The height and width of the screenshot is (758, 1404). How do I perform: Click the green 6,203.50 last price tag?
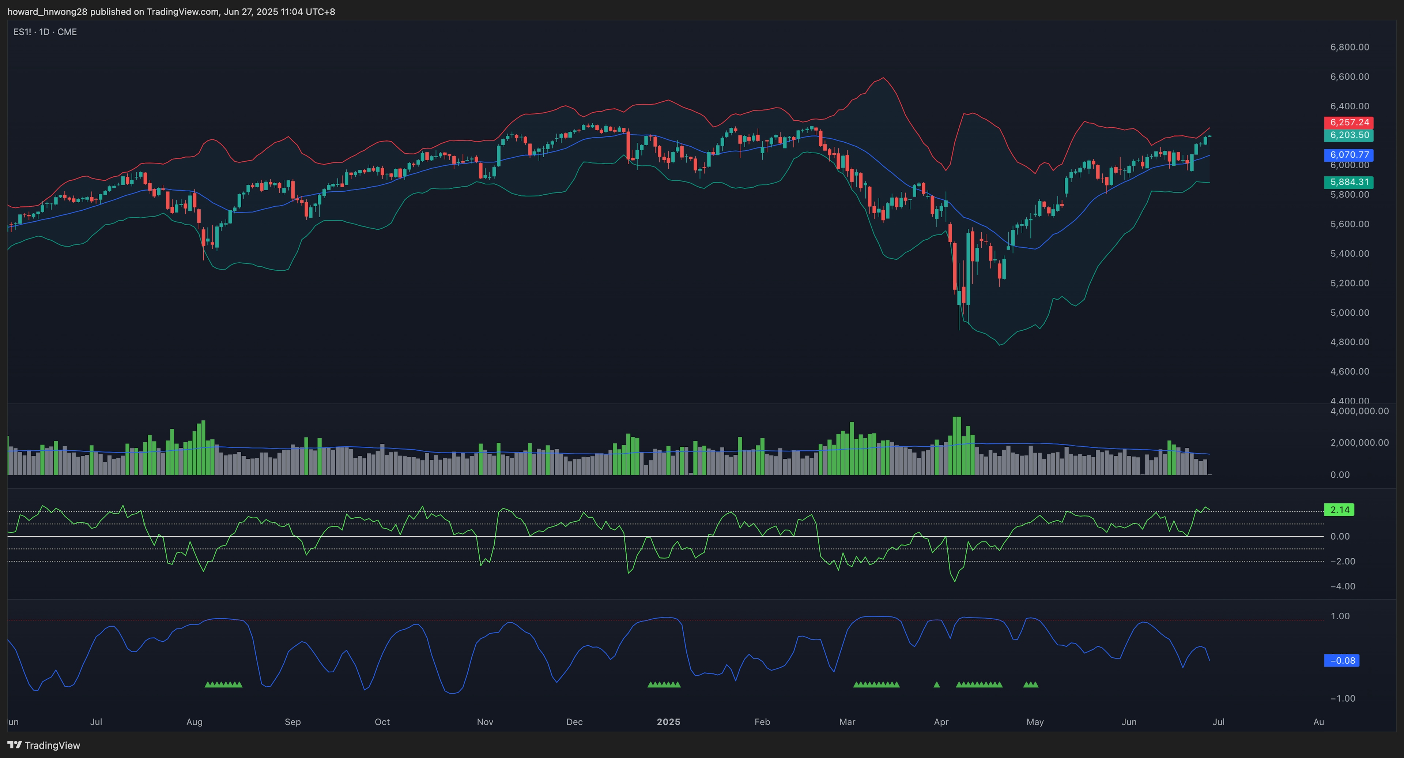[x=1348, y=135]
